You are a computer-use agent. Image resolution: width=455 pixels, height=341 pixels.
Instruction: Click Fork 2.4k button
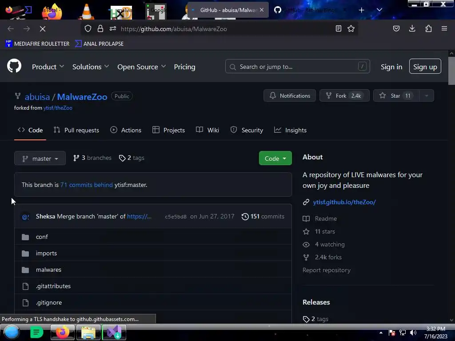[x=344, y=95]
